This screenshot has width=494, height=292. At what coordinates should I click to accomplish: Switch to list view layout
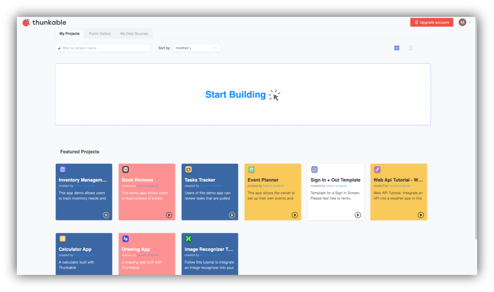(x=410, y=48)
